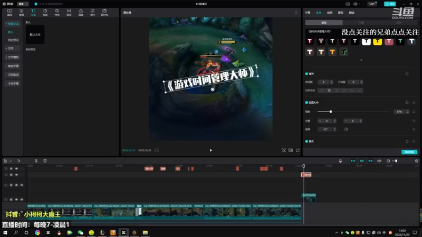Toggle lock on second text track
This screenshot has height=237, width=422.
pos(11,175)
